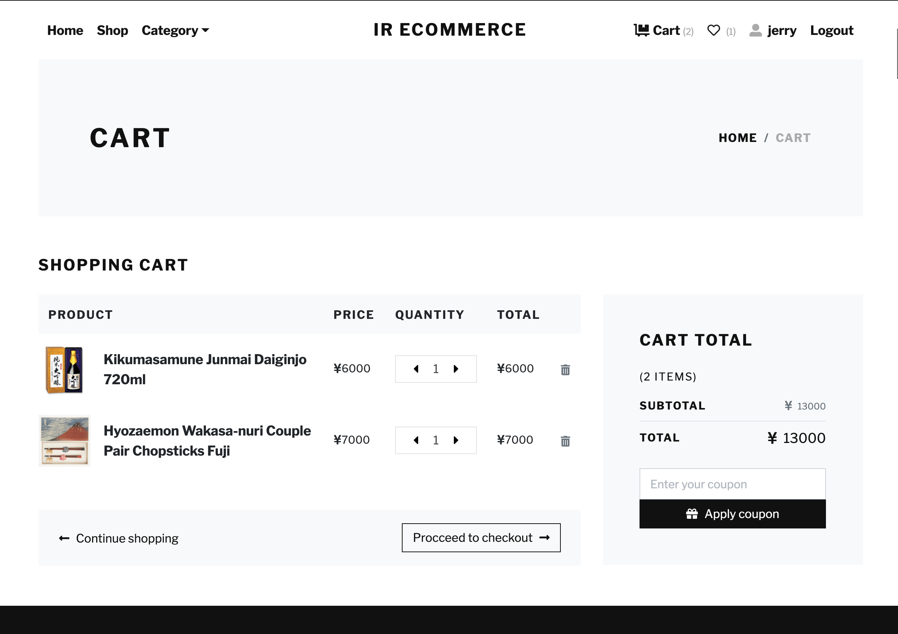Open wishlist via the heart icon
This screenshot has height=634, width=898.
coord(713,30)
